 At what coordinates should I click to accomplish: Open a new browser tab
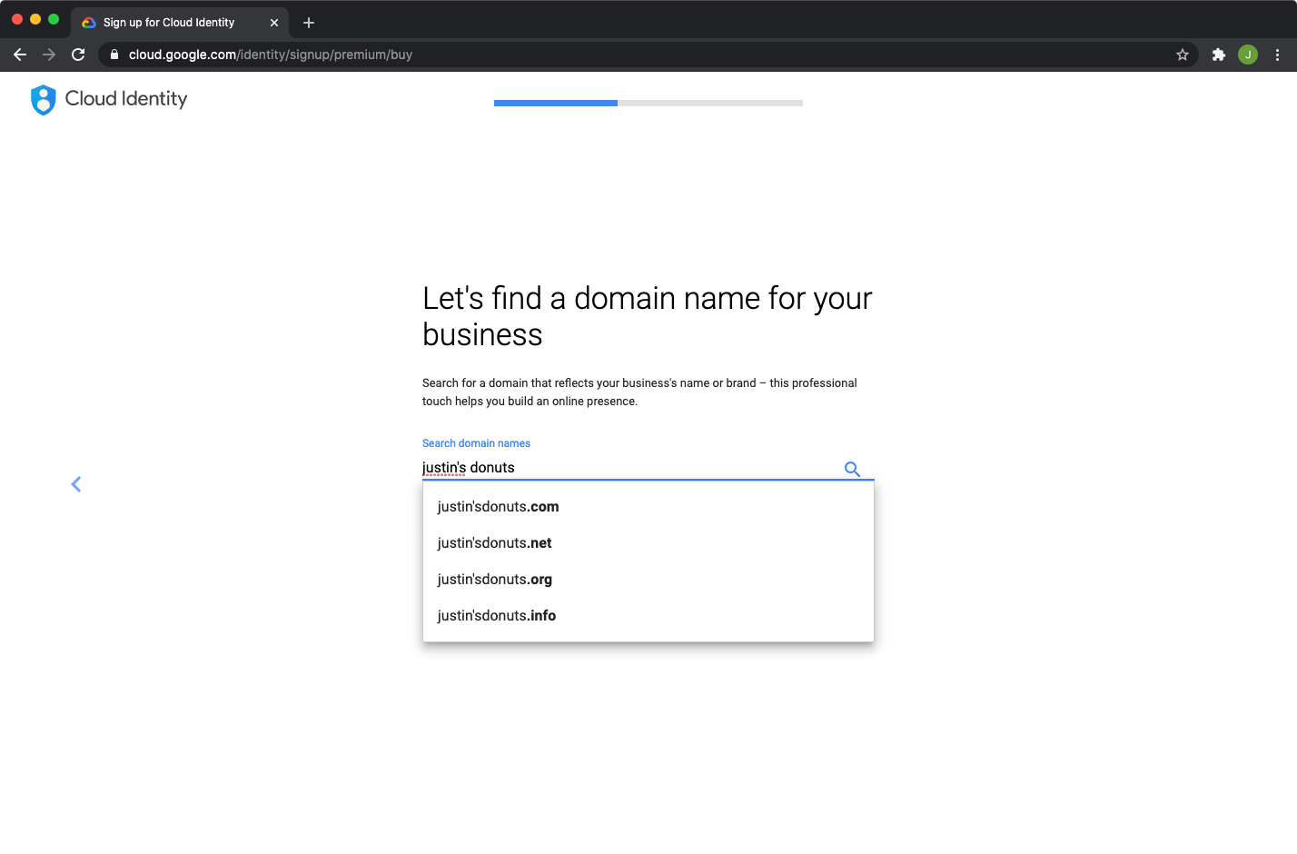[x=309, y=23]
